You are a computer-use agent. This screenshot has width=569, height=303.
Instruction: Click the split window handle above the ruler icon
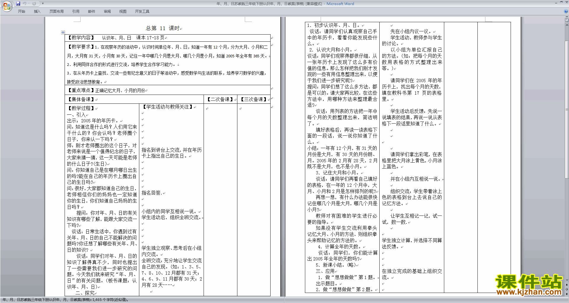coord(567,17)
